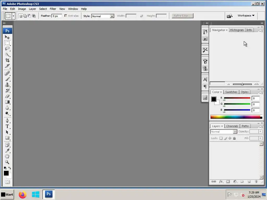Viewport: 267px width, 200px height.
Task: Open the Fill slider arrow in Layers
Action: point(260,138)
